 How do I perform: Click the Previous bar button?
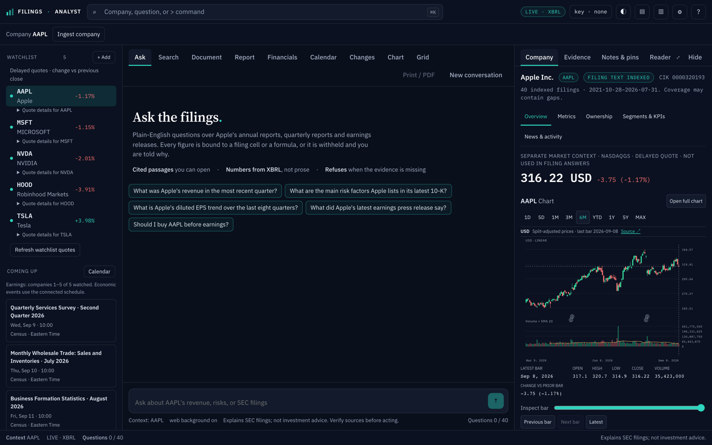[537, 422]
